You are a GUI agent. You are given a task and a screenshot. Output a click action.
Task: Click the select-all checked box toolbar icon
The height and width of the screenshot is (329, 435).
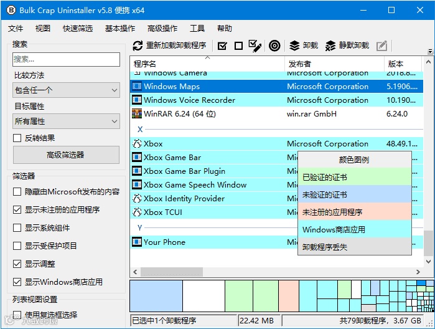(222, 46)
